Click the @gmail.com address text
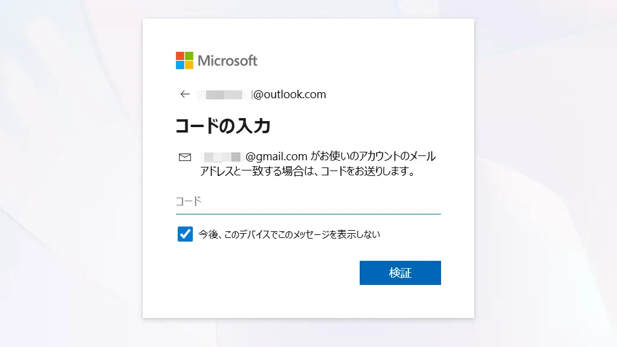This screenshot has height=347, width=617. coord(277,157)
